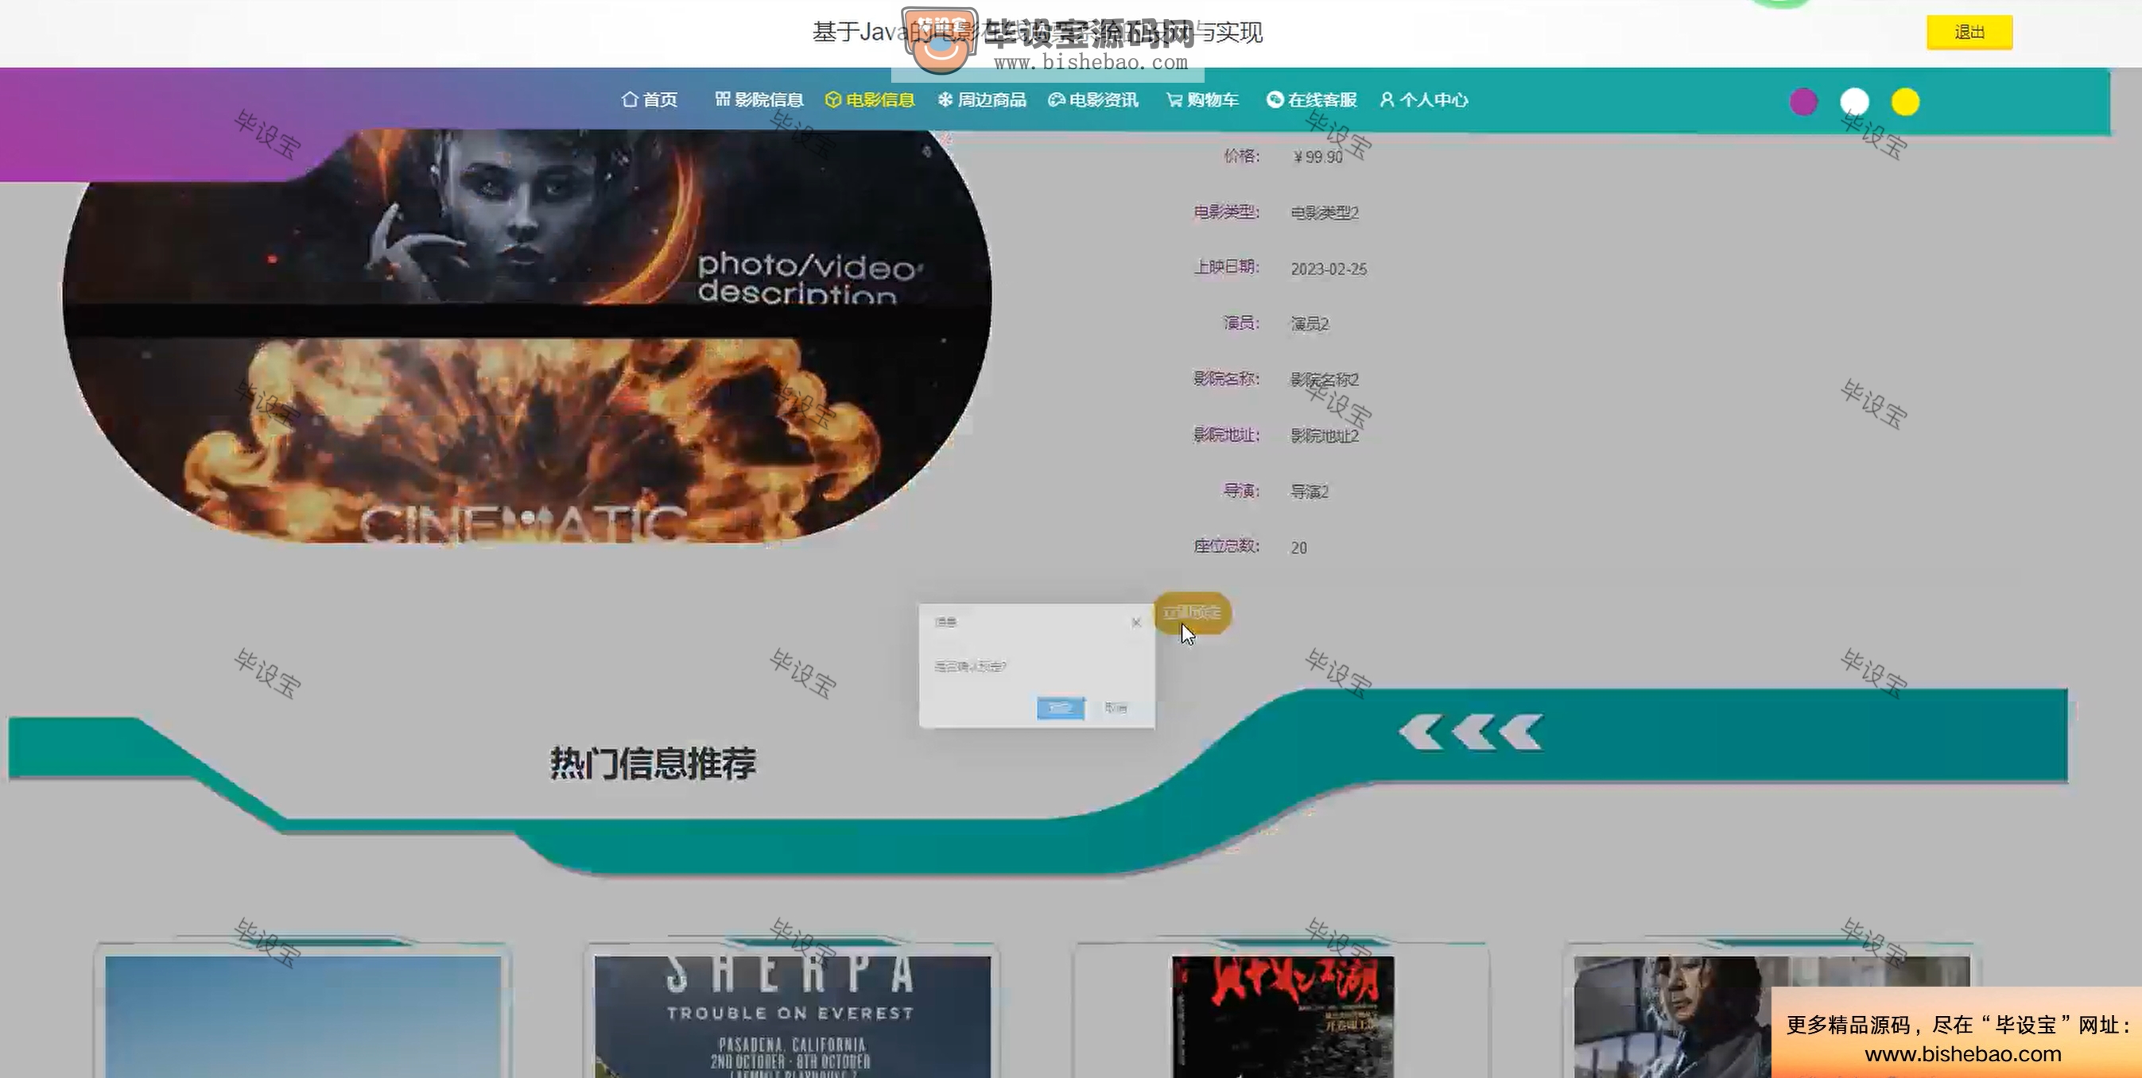The height and width of the screenshot is (1078, 2142).
Task: Click the www.bishebao.com link in the corner banner
Action: pos(1962,1054)
